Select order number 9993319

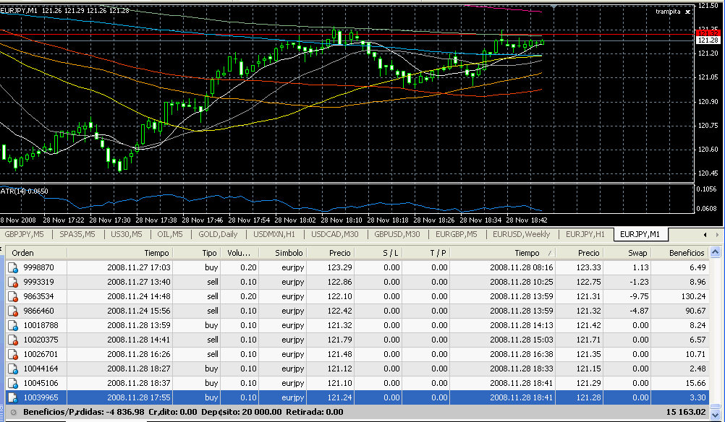point(39,282)
